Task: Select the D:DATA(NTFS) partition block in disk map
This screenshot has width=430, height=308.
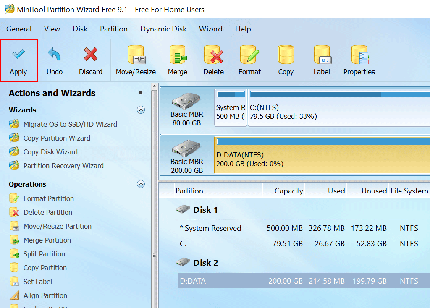Action: [x=322, y=155]
